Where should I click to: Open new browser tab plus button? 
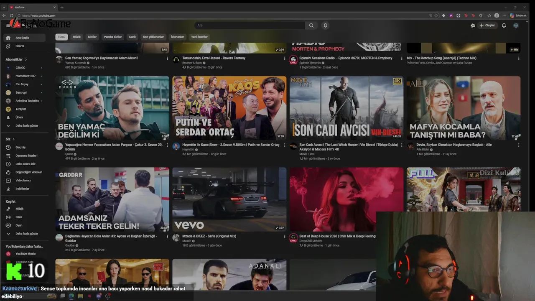(62, 7)
